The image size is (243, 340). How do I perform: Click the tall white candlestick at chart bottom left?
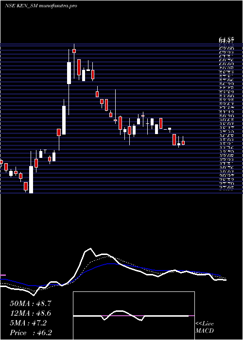coord(31,180)
